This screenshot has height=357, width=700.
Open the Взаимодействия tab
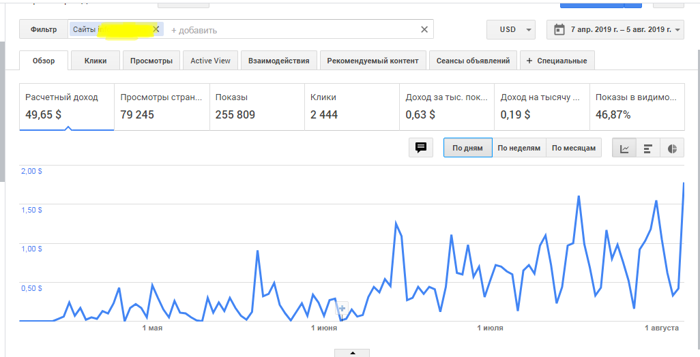pos(278,61)
